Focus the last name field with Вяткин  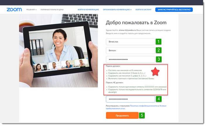coord(131,51)
